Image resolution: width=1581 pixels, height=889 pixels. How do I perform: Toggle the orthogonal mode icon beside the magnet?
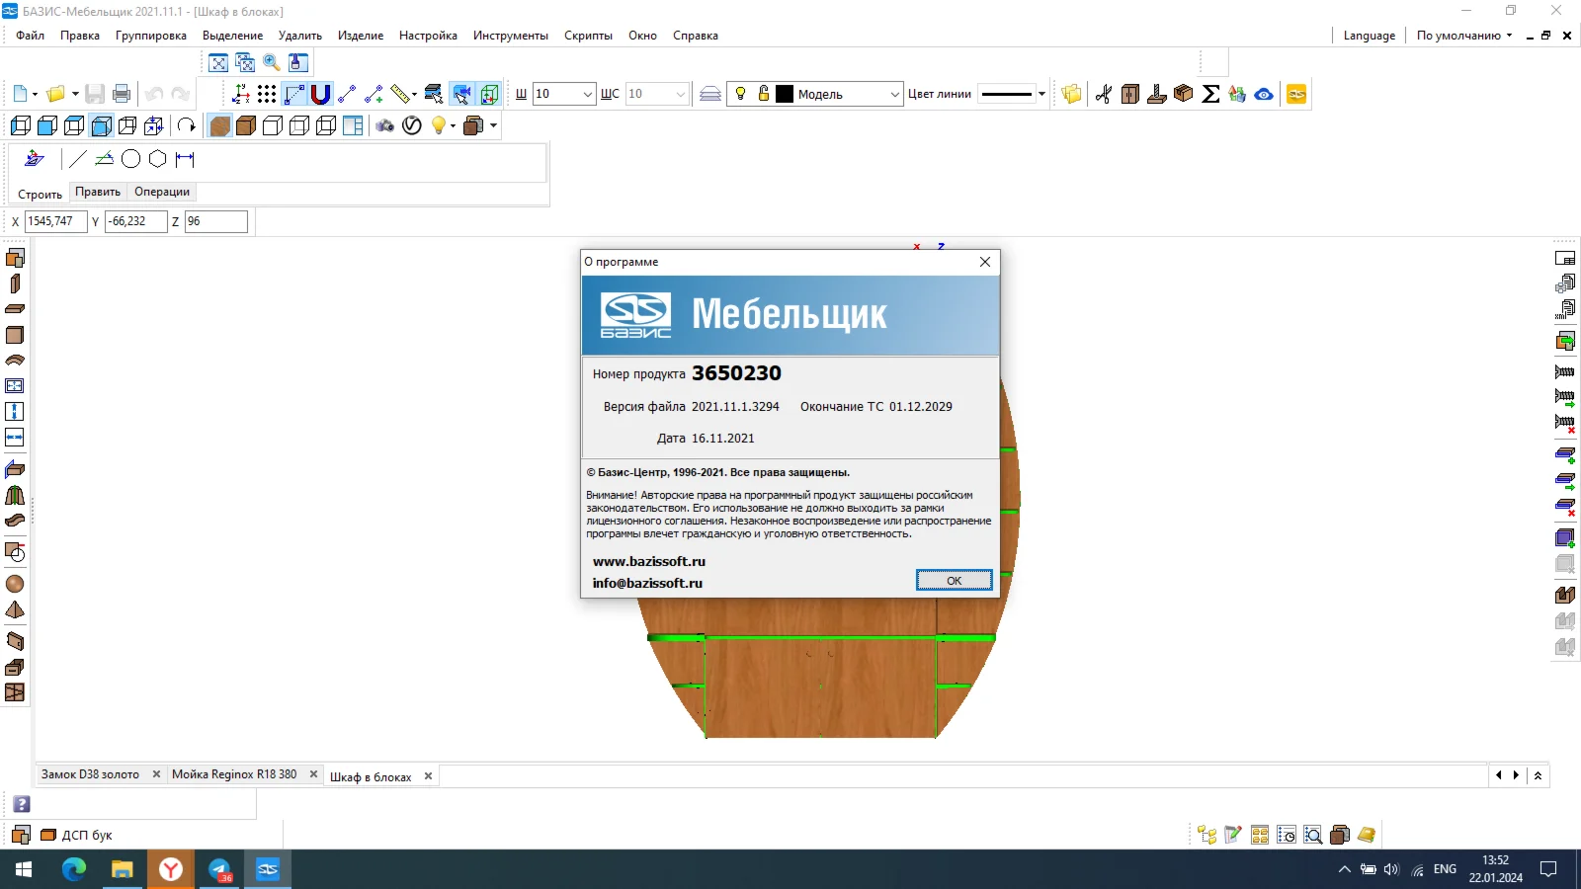(294, 94)
